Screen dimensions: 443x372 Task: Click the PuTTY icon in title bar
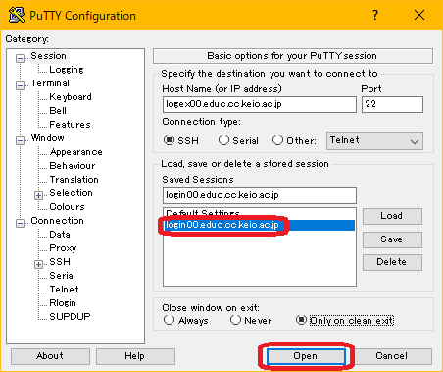click(17, 15)
